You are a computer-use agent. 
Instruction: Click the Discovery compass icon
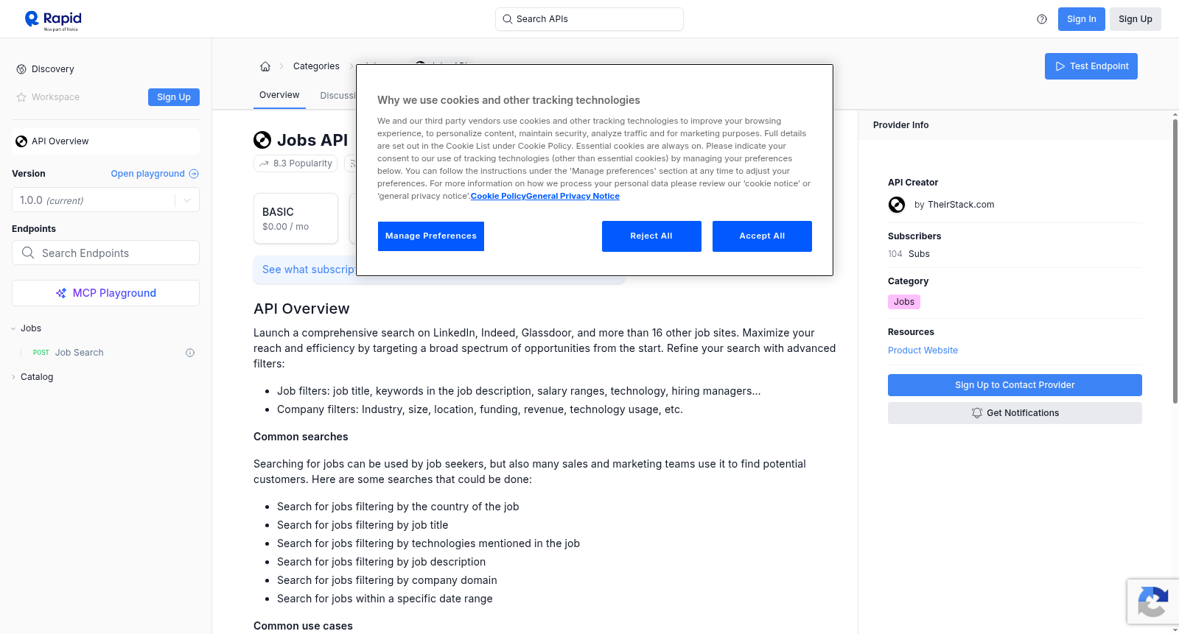pyautogui.click(x=21, y=69)
